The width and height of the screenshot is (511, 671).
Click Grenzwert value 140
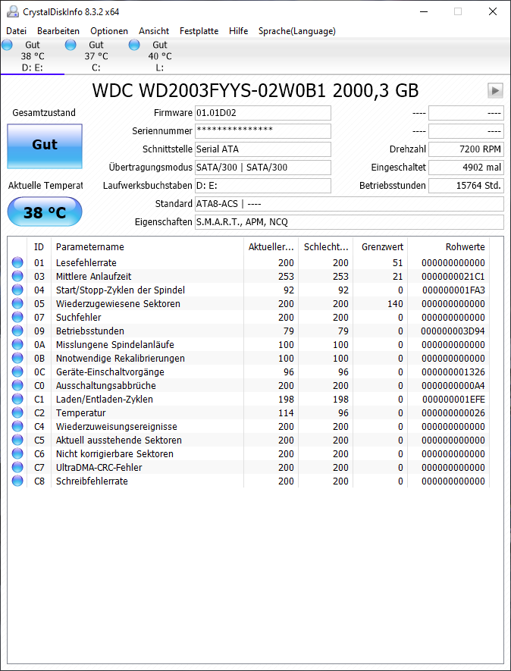coord(395,304)
